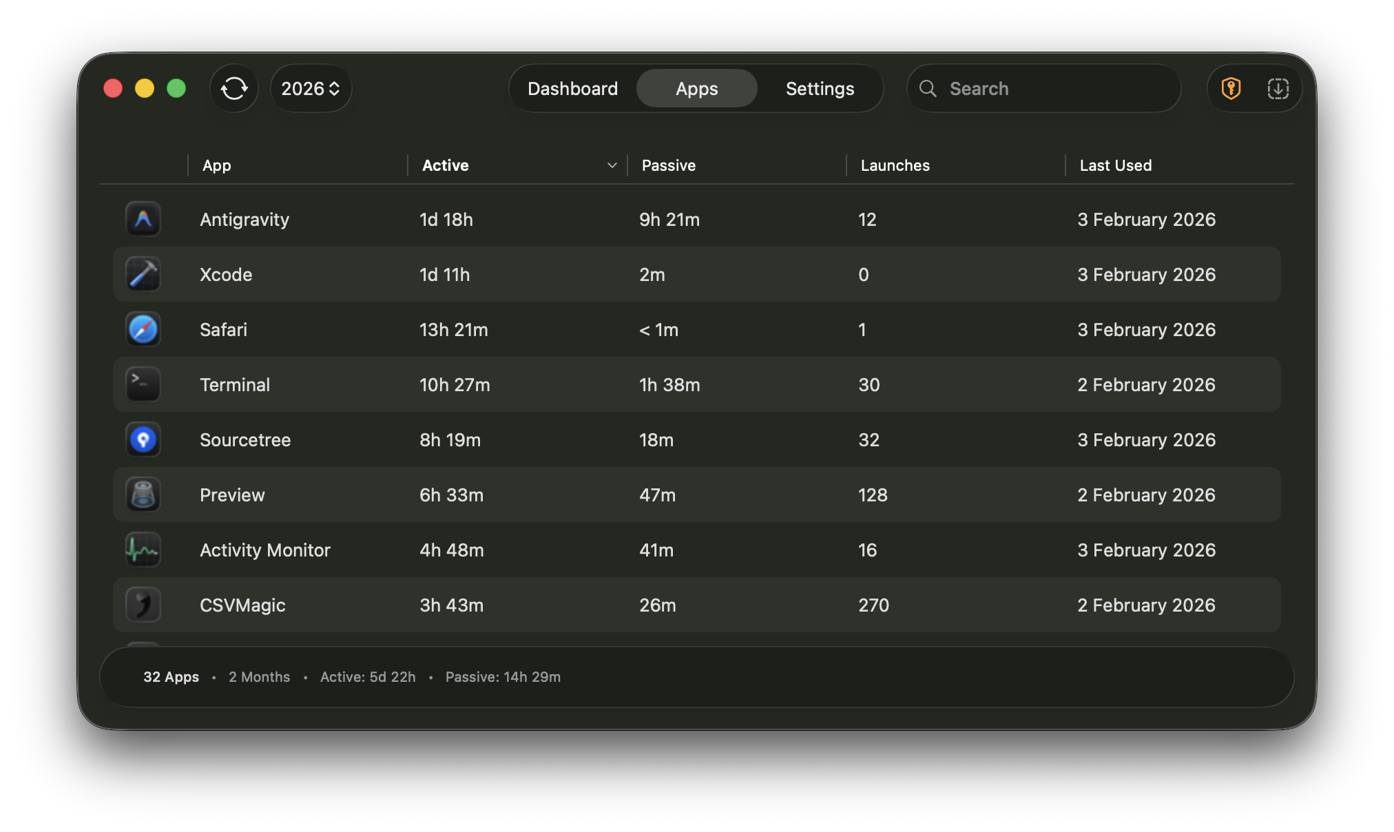Click the refresh icon in the toolbar

point(233,88)
